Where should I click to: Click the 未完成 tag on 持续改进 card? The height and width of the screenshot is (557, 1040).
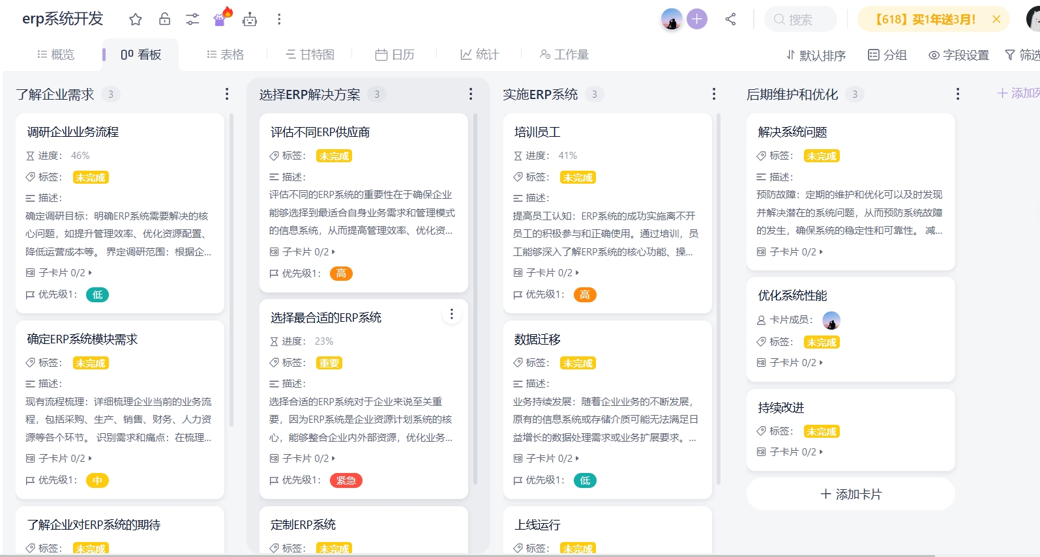pyautogui.click(x=822, y=431)
